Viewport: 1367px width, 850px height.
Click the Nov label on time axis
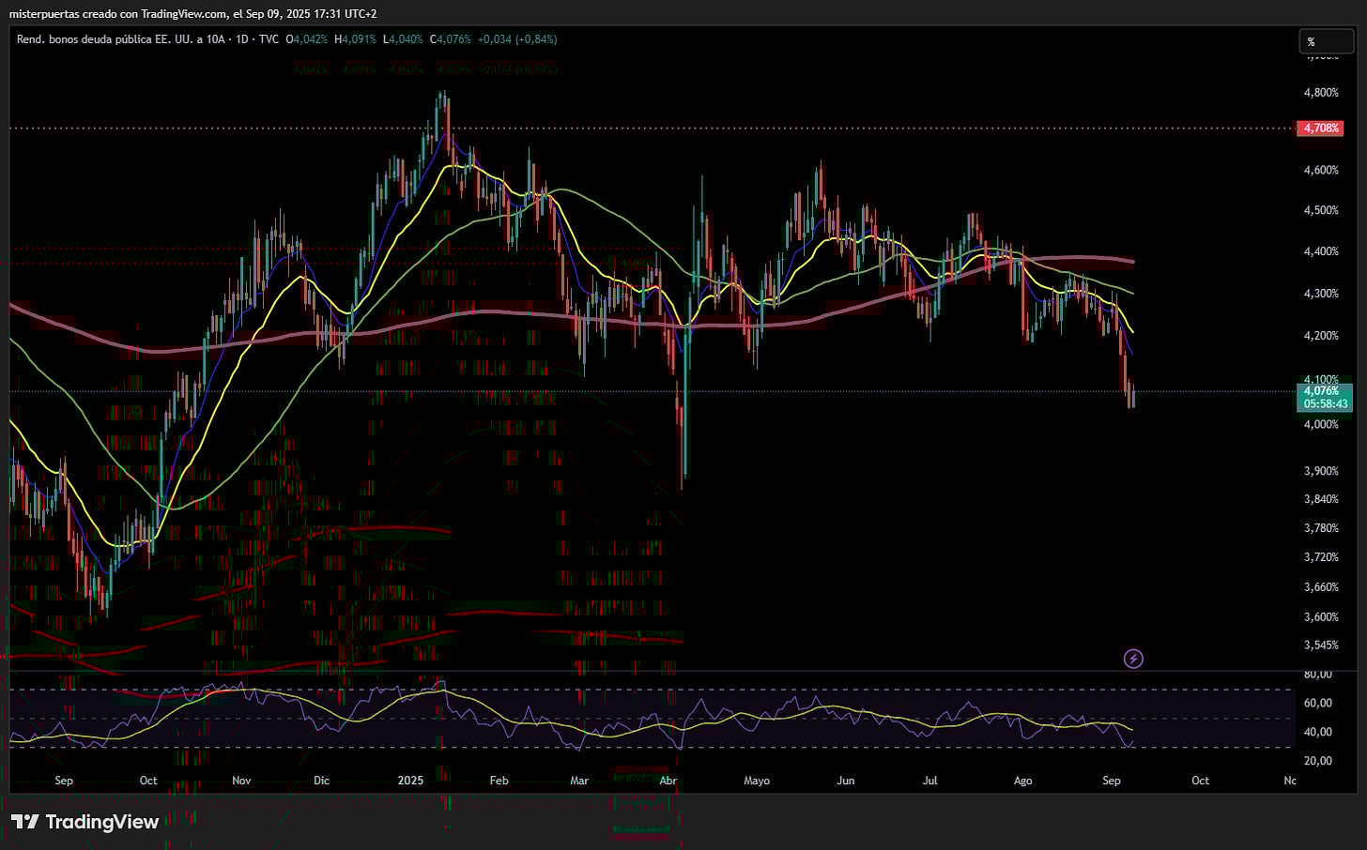pyautogui.click(x=241, y=781)
